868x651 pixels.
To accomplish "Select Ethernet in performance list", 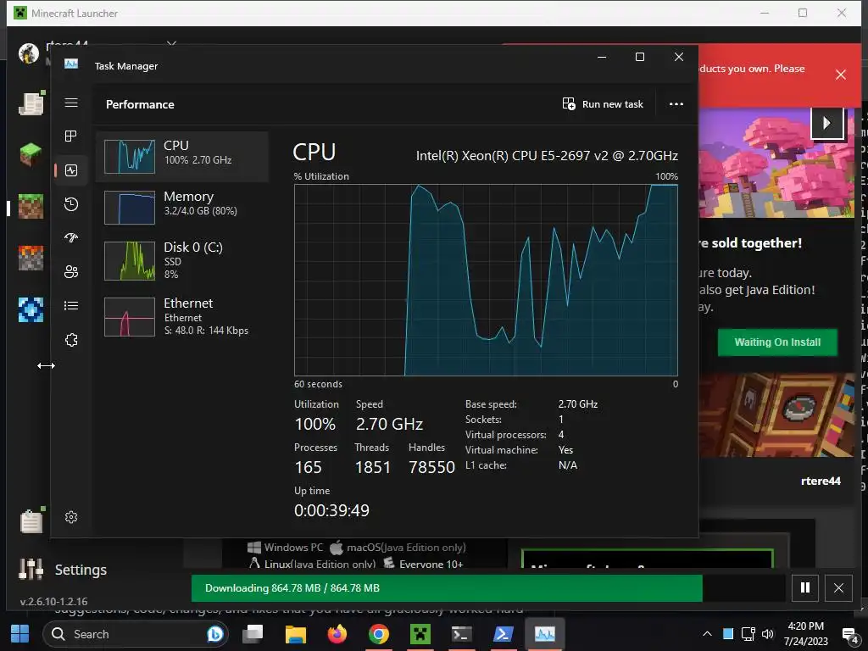I will coord(182,316).
